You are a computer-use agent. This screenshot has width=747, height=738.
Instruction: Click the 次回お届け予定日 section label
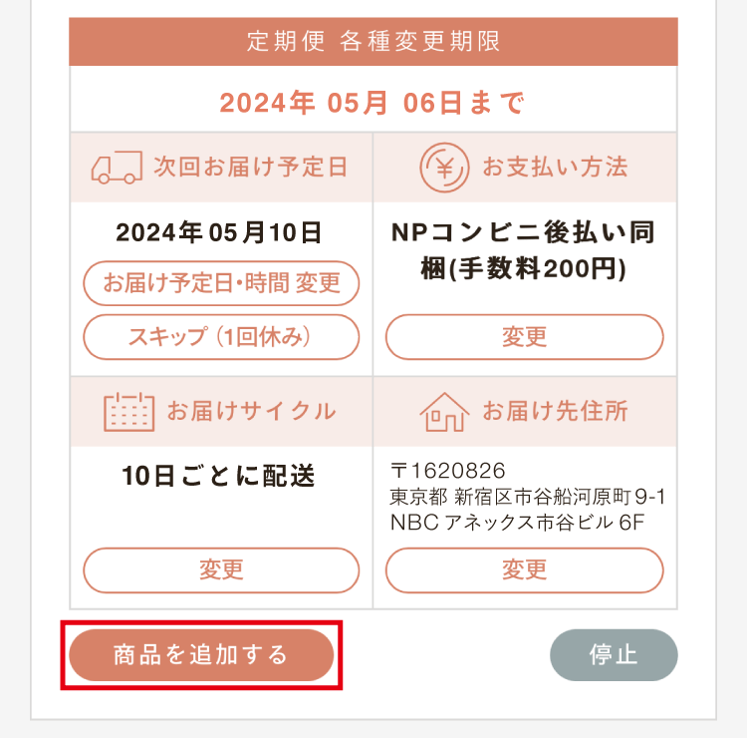(250, 167)
